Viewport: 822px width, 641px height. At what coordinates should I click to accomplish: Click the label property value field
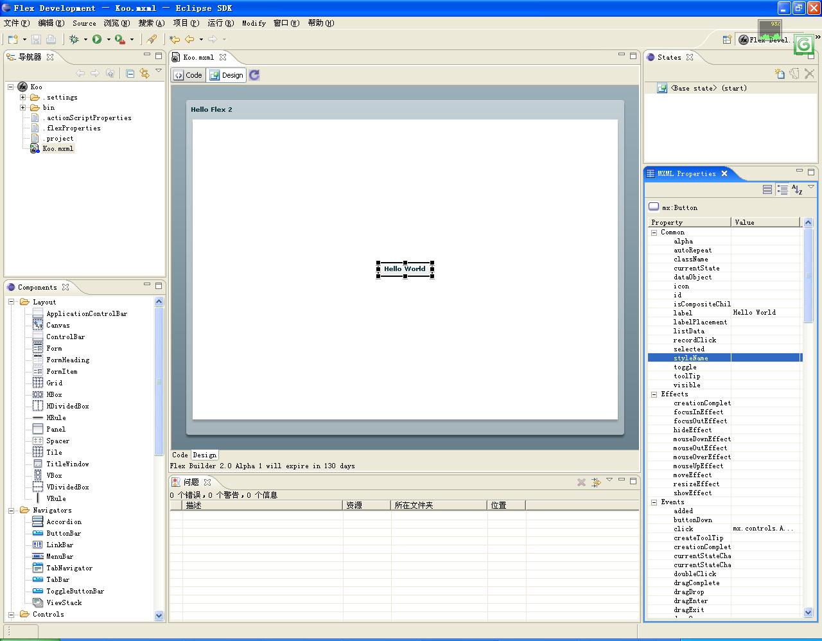[766, 313]
